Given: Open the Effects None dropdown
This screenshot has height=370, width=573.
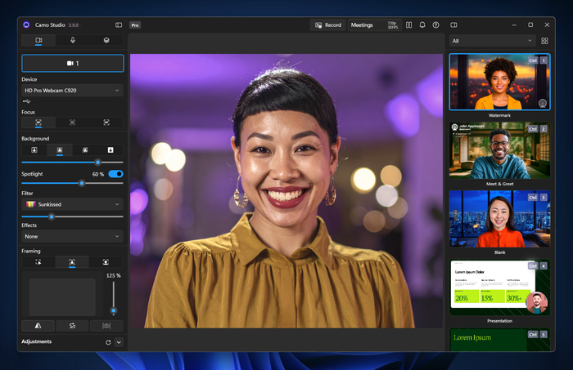Looking at the screenshot, I should click(x=72, y=236).
